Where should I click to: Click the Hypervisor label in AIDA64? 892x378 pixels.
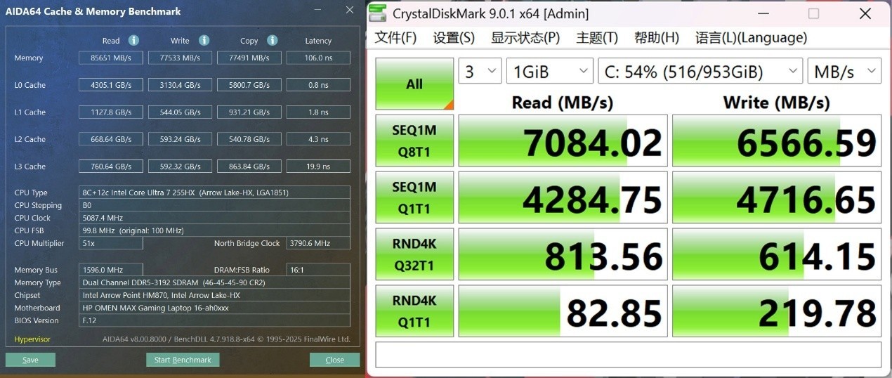tap(32, 339)
